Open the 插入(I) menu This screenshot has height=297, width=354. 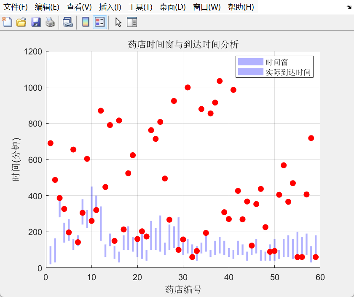click(x=110, y=7)
